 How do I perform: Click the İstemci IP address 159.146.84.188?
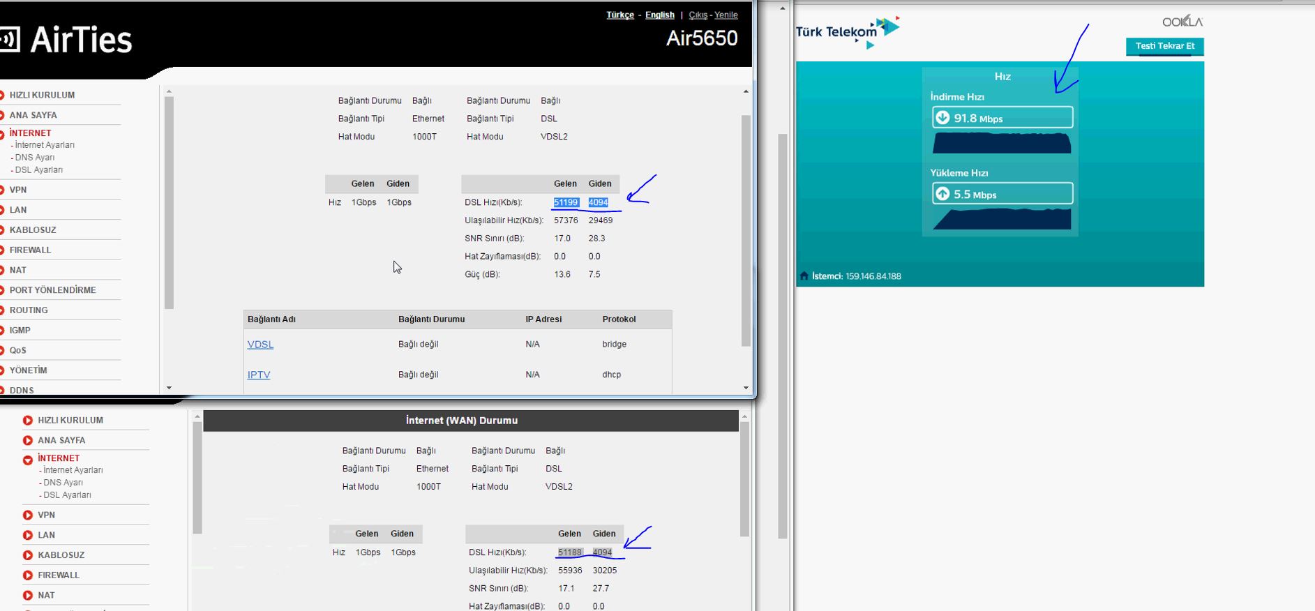tap(873, 276)
